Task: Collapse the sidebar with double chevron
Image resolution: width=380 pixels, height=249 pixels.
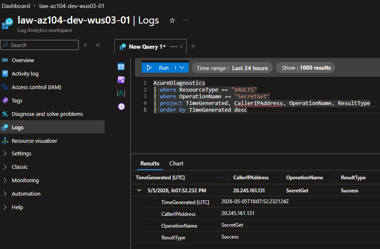Action: (x=98, y=45)
